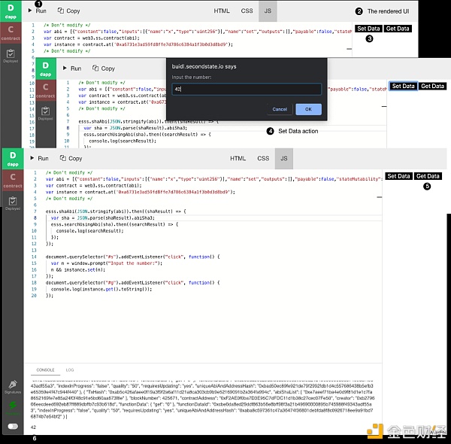451x444 pixels.
Task: Click Set Data in bottom rendered UI
Action: [x=398, y=176]
